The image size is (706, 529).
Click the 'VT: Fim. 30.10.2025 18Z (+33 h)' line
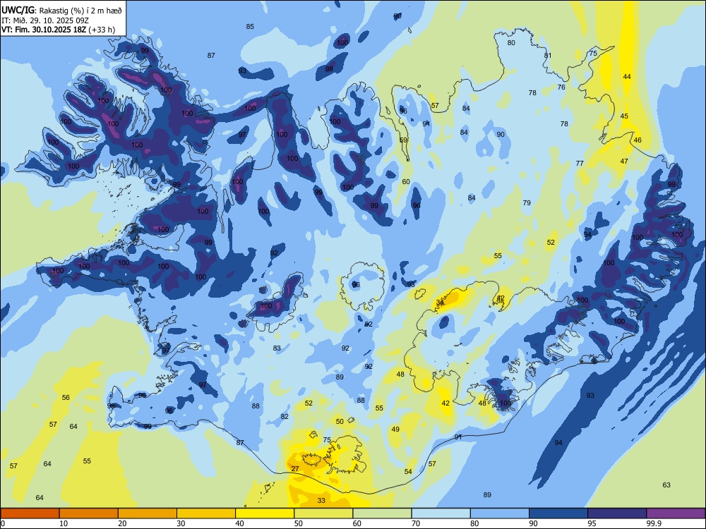(x=58, y=30)
